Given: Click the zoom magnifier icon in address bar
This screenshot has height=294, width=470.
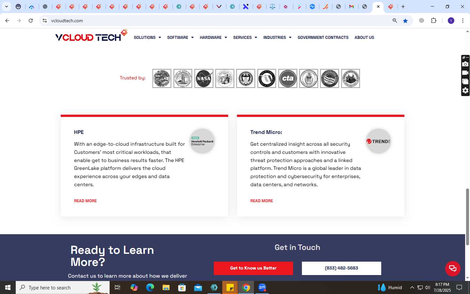Looking at the screenshot, I should click(x=395, y=21).
